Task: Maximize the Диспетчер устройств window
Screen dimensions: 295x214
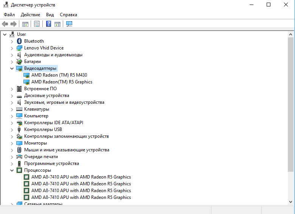Action: point(269,5)
